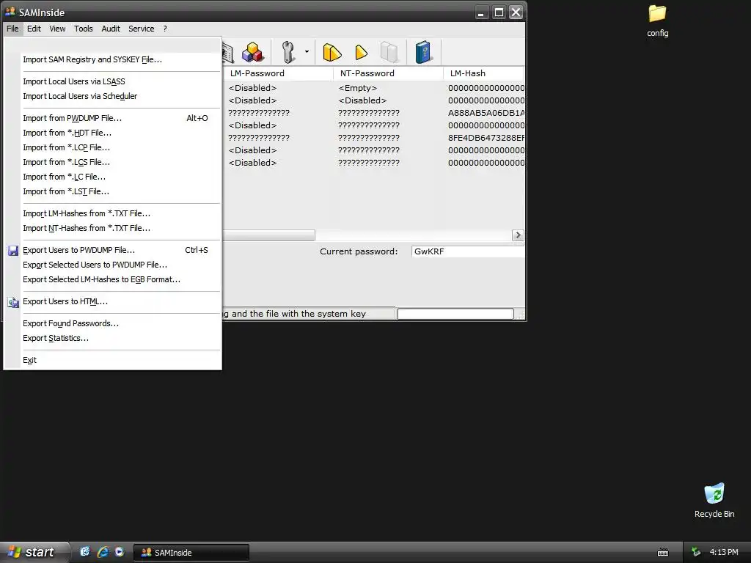Click the single yellow arrow start icon

(361, 52)
